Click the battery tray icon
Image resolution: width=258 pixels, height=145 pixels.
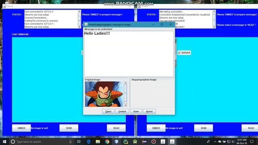tap(224, 141)
